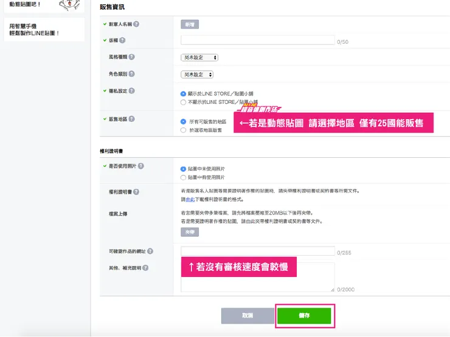Open help icon beside 是否使用照片
The width and height of the screenshot is (450, 337).
coord(141,166)
